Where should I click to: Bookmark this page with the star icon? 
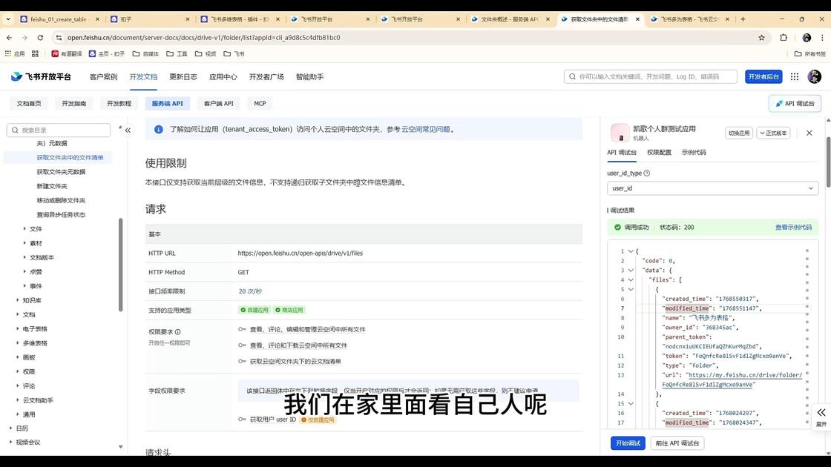pos(761,38)
